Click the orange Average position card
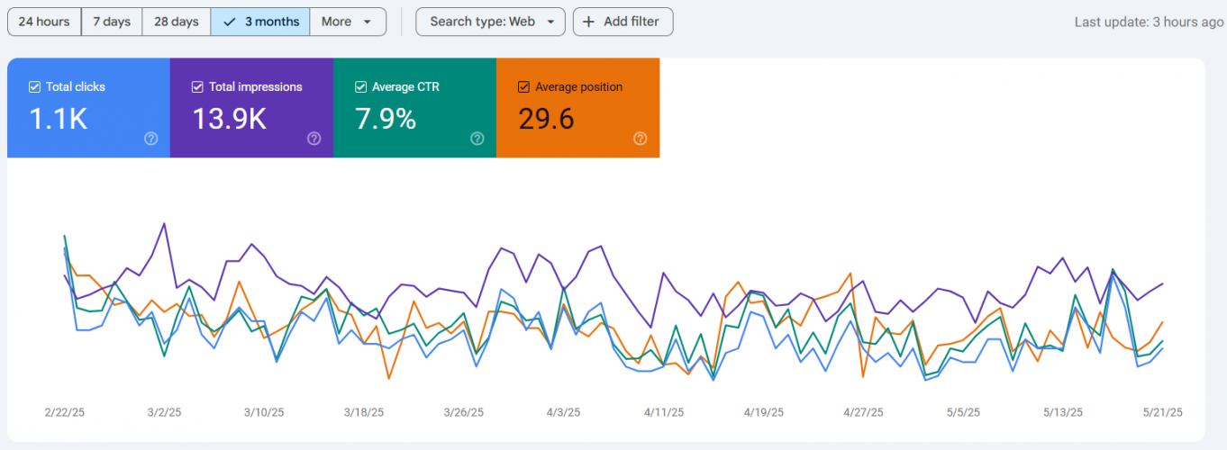1227x450 pixels. (x=577, y=117)
